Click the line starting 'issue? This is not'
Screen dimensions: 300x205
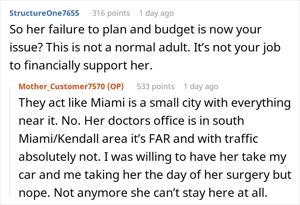point(145,48)
